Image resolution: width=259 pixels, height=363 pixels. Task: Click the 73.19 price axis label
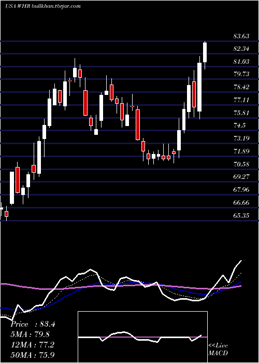[x=241, y=138]
